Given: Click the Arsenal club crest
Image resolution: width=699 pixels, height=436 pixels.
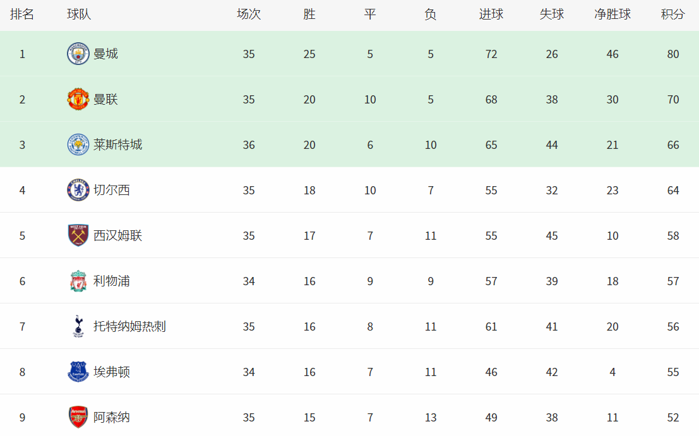Looking at the screenshot, I should tap(78, 418).
